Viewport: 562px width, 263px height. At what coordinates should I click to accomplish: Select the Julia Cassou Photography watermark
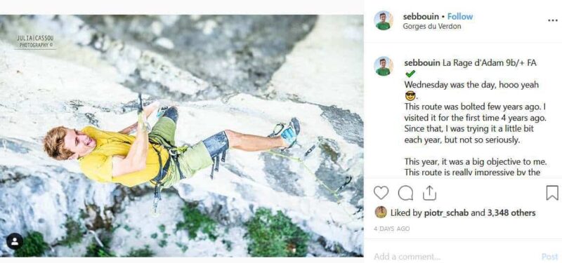tap(36, 41)
